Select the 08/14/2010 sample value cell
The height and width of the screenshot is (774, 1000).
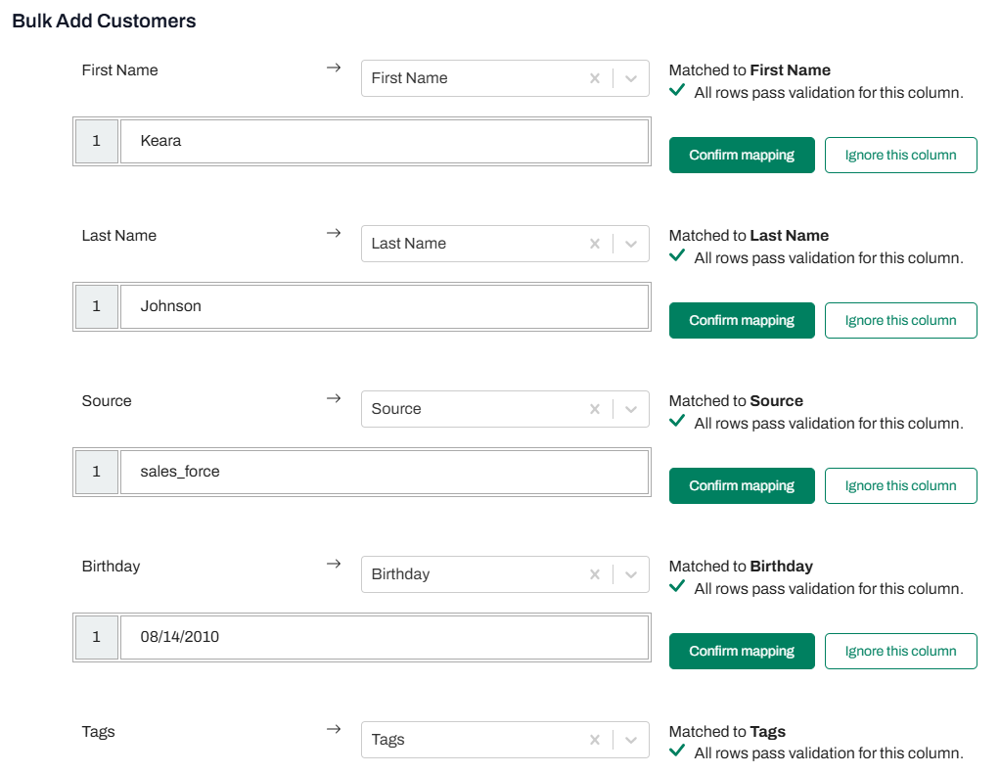[384, 637]
